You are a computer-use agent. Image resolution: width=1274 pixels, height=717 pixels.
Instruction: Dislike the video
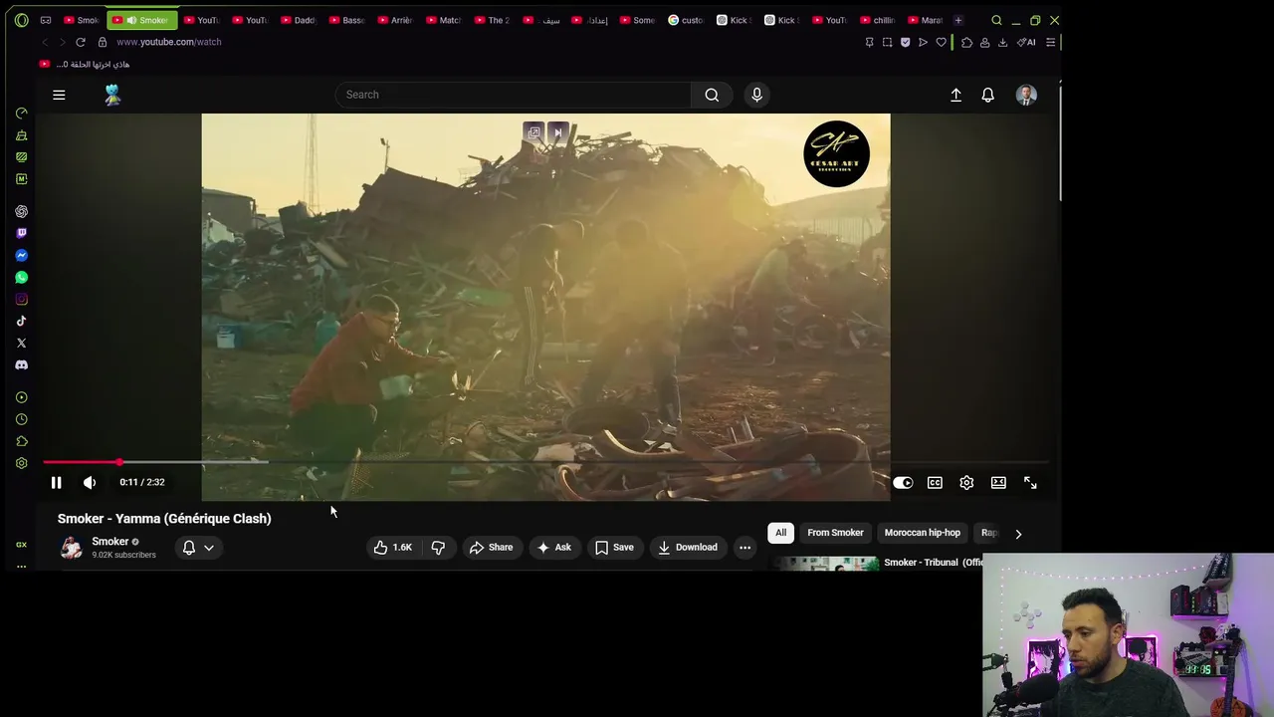pos(438,547)
